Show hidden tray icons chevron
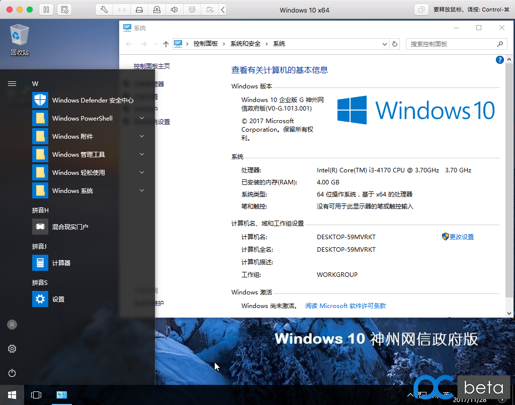 (x=410, y=395)
